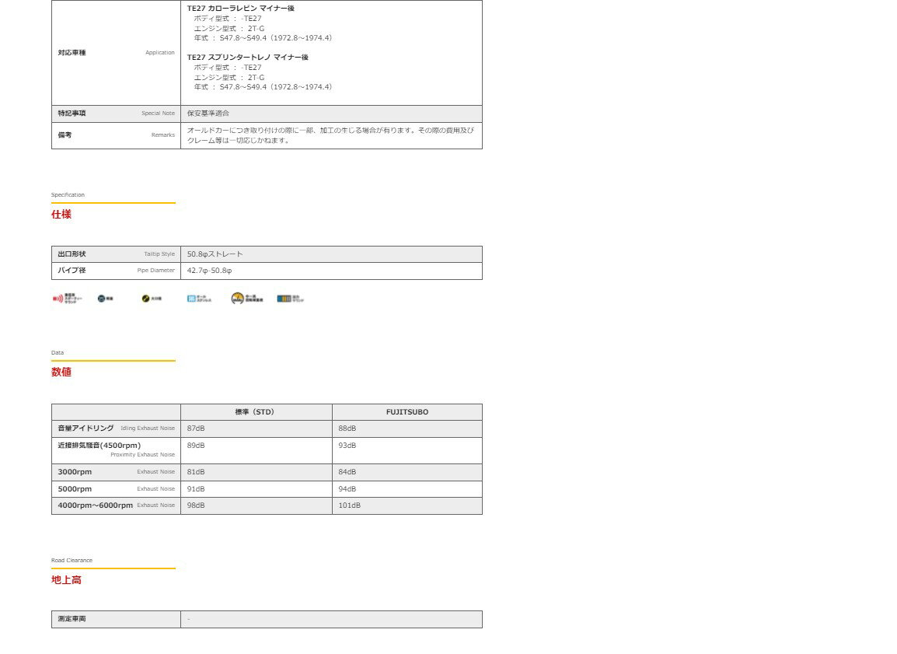Select the FUJITSUBO column header

click(407, 412)
